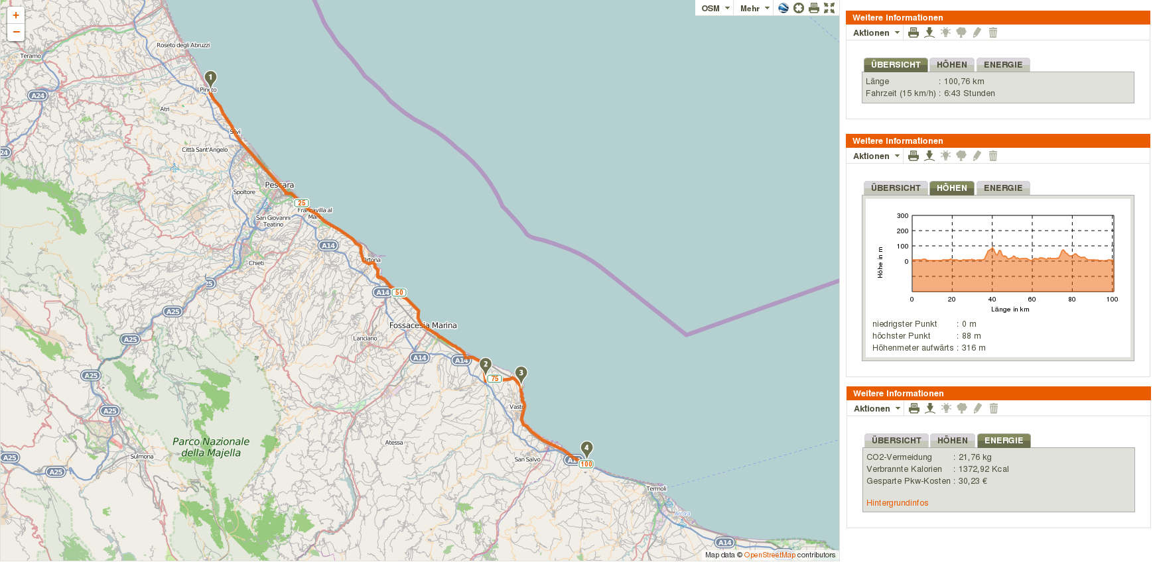
Task: Print from the elevation chart panel
Action: 914,156
